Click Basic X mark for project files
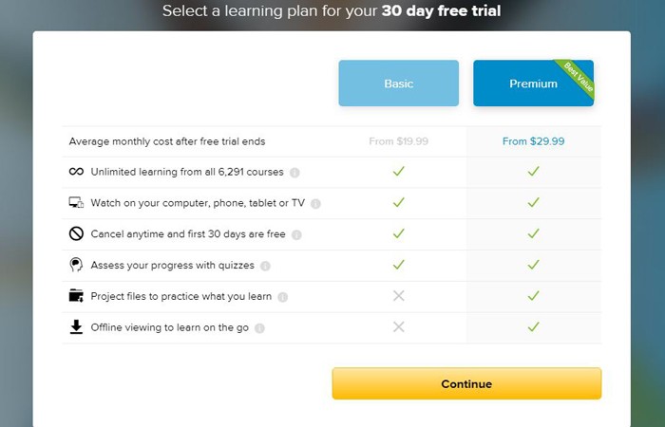The width and height of the screenshot is (665, 427). pos(398,296)
